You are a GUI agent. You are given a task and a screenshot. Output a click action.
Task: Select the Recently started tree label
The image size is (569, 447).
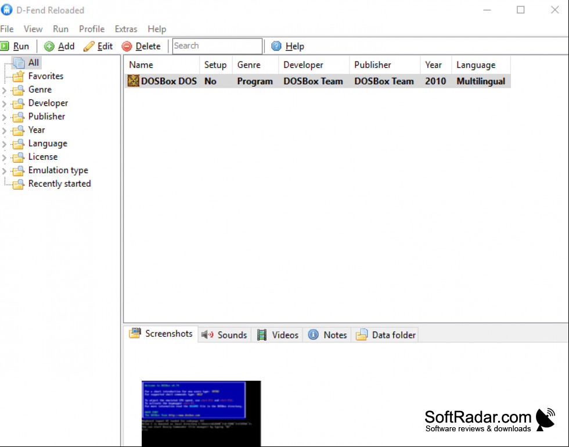[59, 184]
